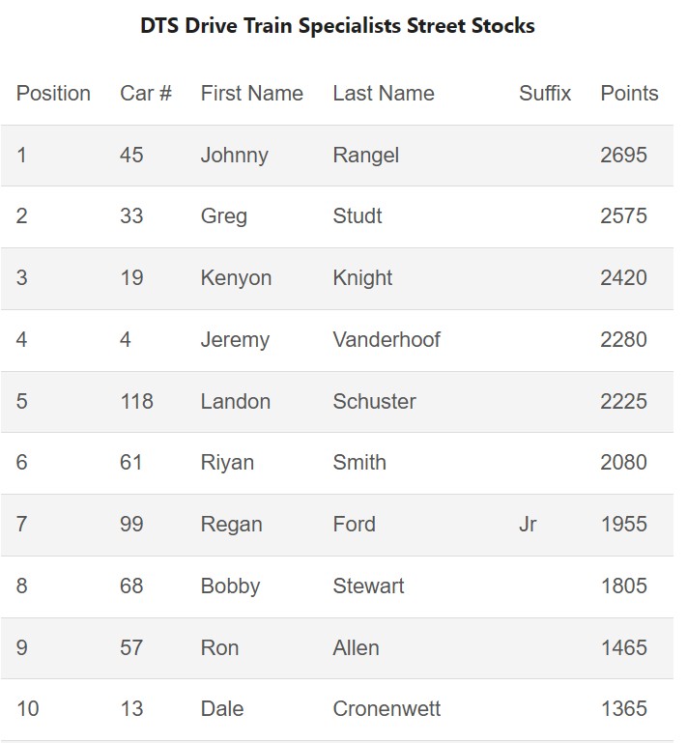Viewport: 687px width, 743px height.
Task: Click the Car # column header
Action: (146, 94)
